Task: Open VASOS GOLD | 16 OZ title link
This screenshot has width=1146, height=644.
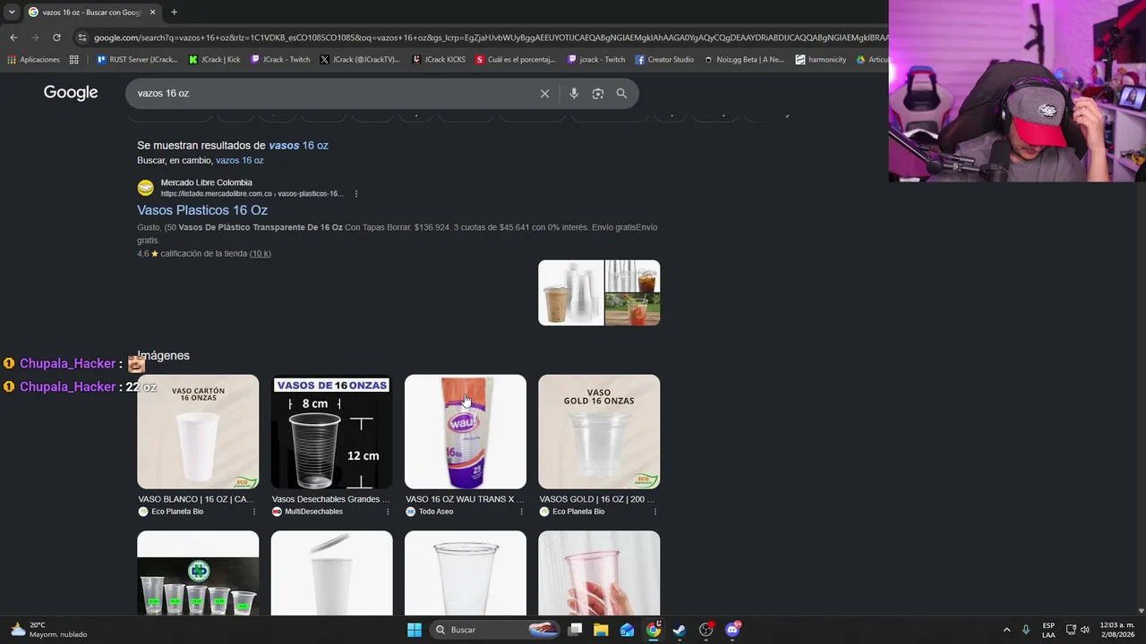Action: coord(597,499)
